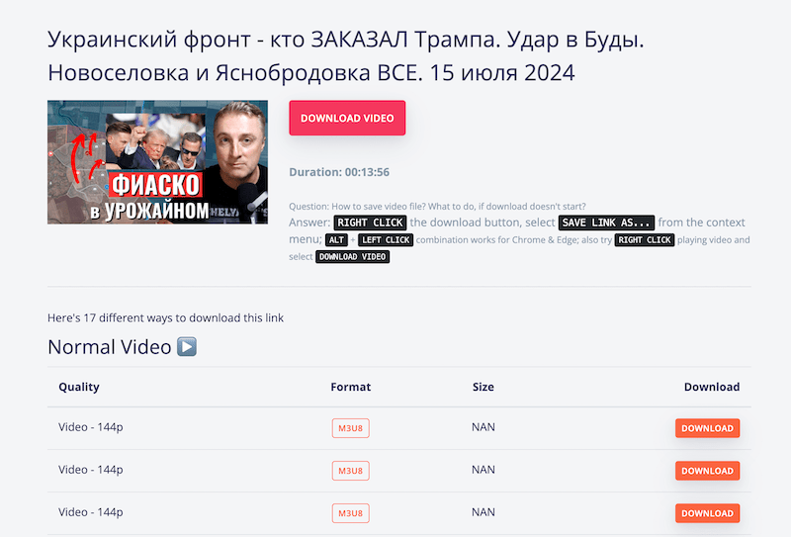The height and width of the screenshot is (537, 791).
Task: Click the first RIGHT CLICK key label
Action: pos(370,223)
